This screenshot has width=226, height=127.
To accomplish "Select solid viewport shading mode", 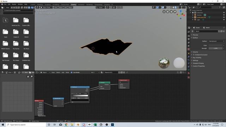I will (x=173, y=7).
